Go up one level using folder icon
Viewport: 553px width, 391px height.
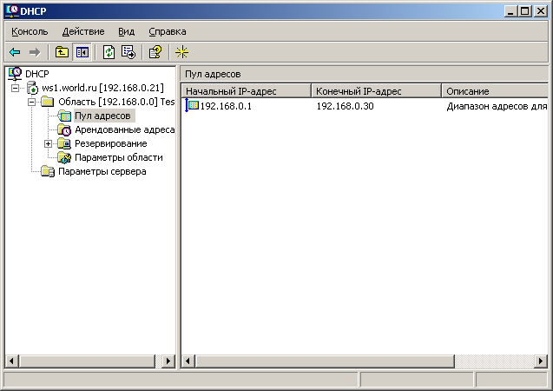pyautogui.click(x=62, y=53)
